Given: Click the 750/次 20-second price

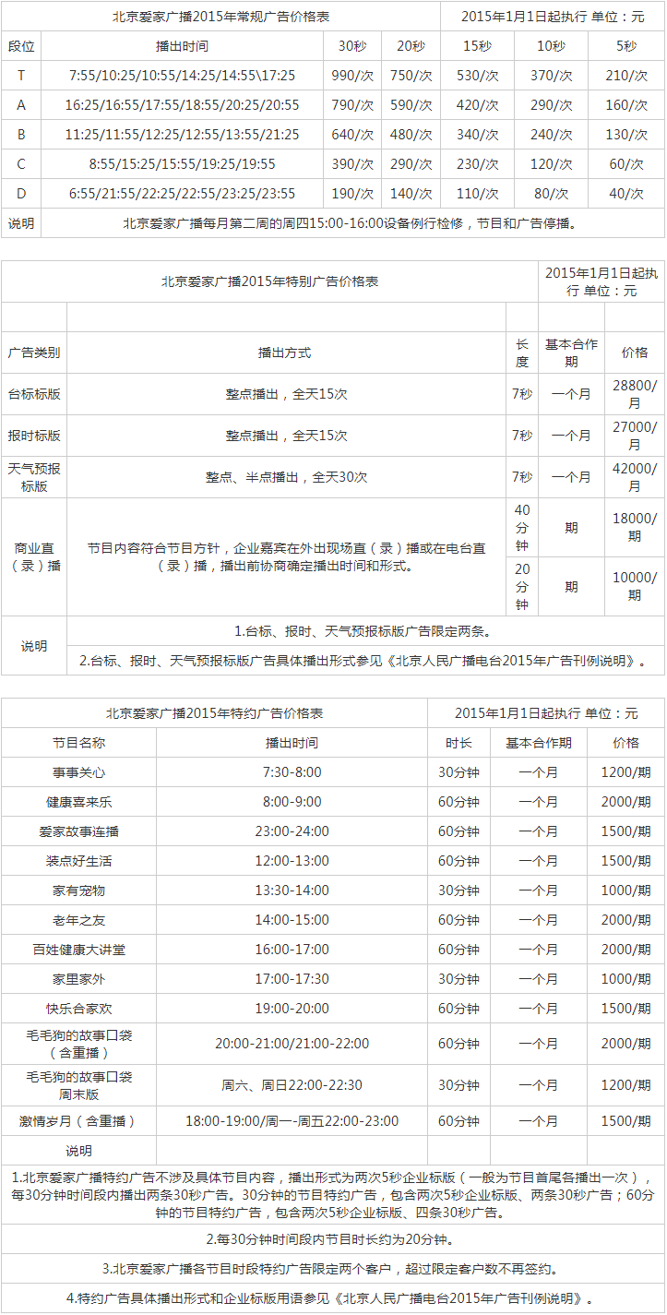Looking at the screenshot, I should pos(411,76).
